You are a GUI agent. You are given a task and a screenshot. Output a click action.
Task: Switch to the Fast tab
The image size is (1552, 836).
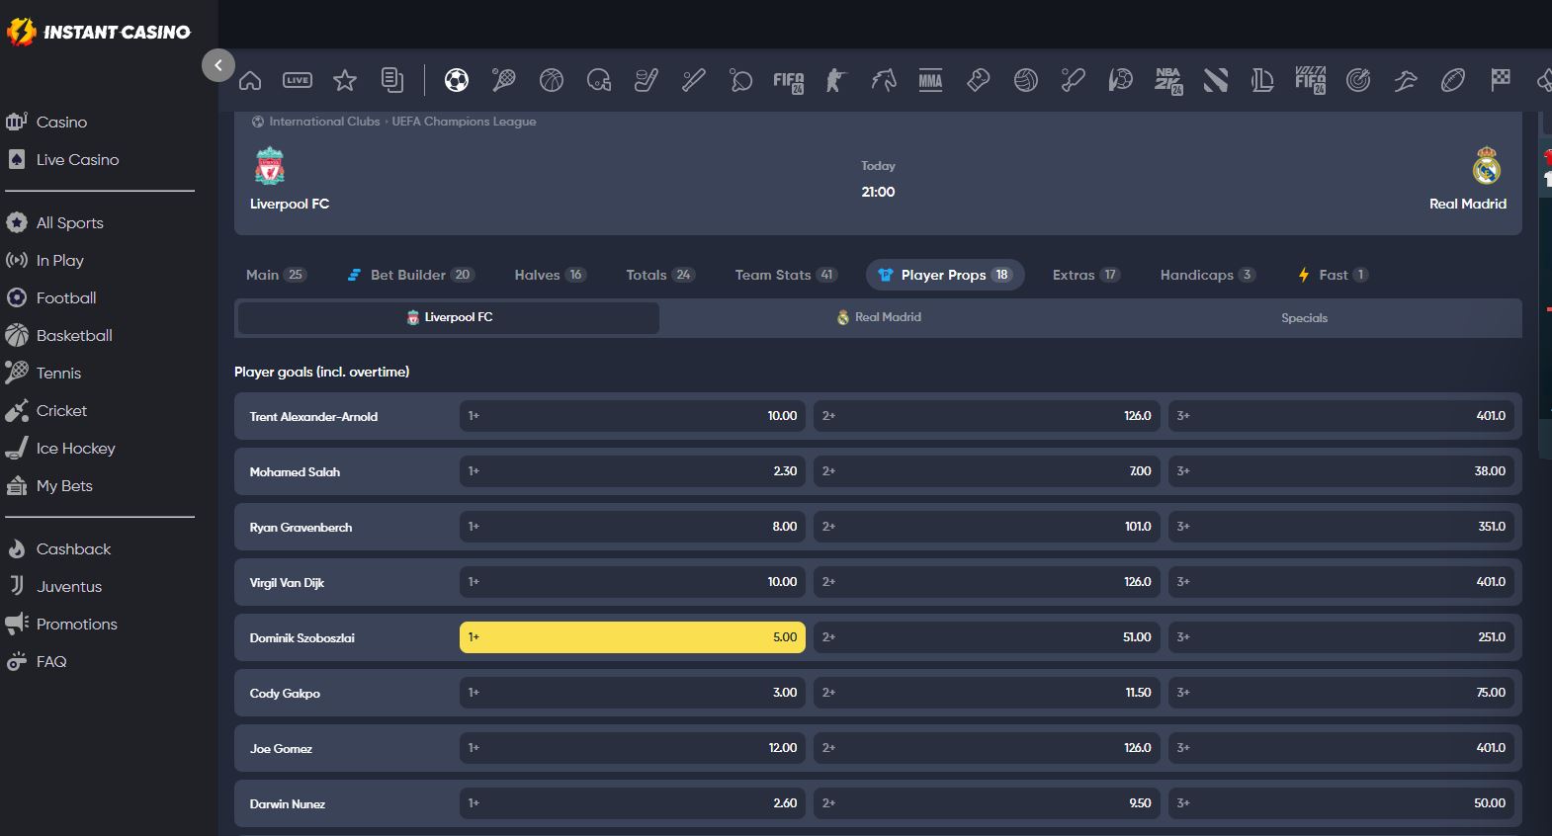coord(1334,275)
